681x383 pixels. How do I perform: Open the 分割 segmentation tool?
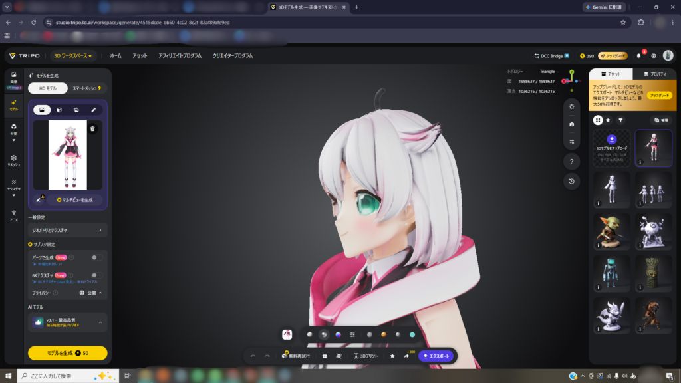point(13,130)
